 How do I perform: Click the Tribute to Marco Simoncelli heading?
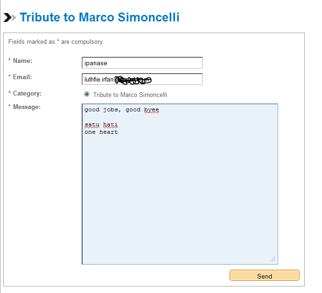pos(99,18)
